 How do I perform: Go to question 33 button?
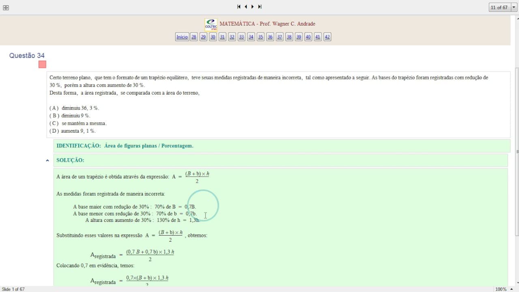[x=241, y=37]
